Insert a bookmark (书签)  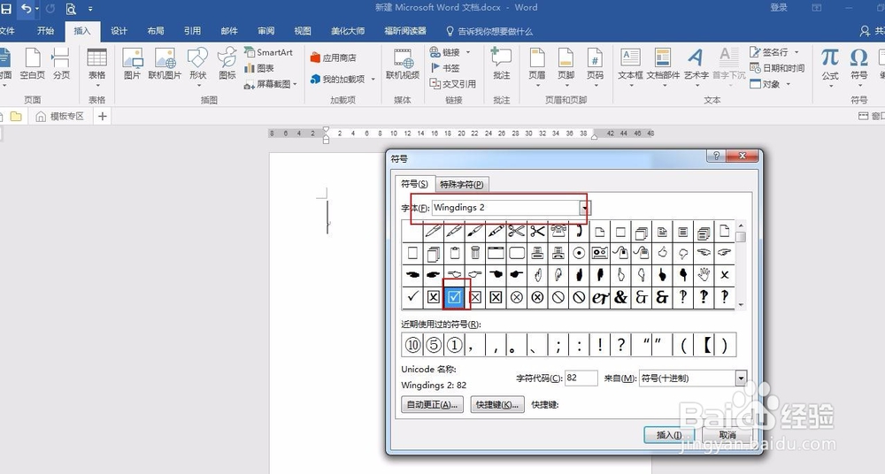[x=445, y=68]
